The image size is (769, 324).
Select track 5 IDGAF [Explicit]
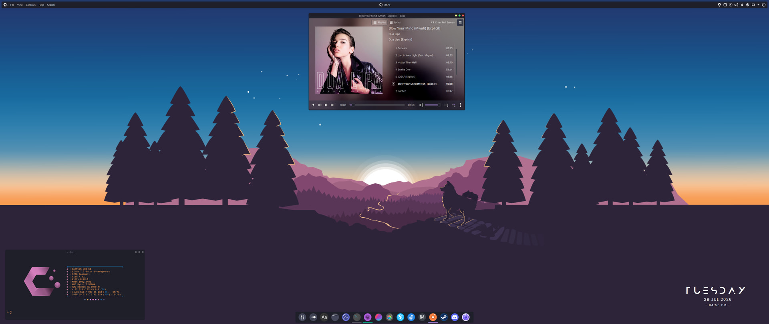pyautogui.click(x=424, y=77)
